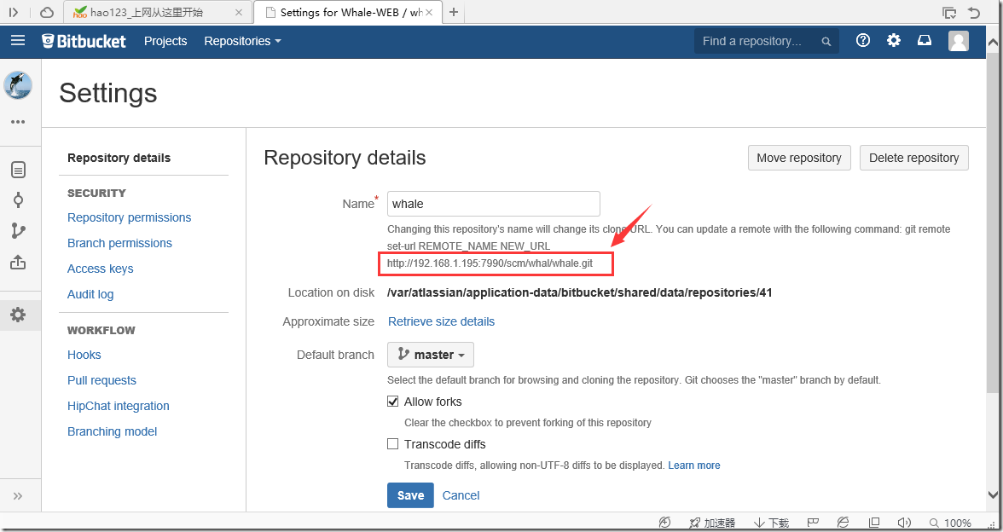Viewport: 1003px width, 532px height.
Task: Click the repository Name input field
Action: tap(493, 204)
